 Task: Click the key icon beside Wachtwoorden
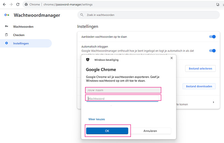point(7,26)
